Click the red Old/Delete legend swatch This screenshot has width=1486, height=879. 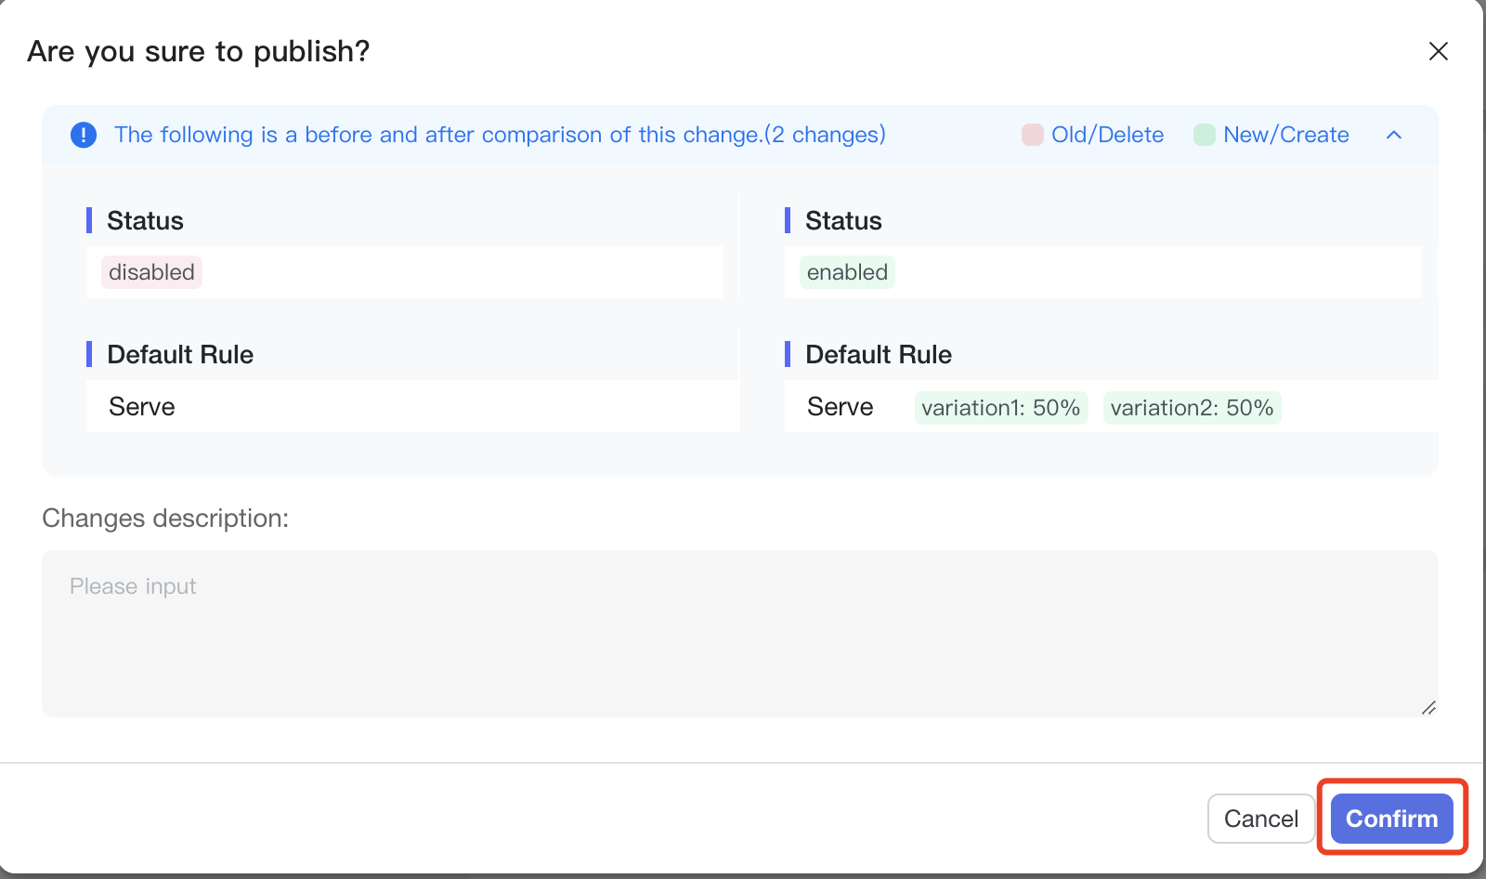click(x=1032, y=136)
